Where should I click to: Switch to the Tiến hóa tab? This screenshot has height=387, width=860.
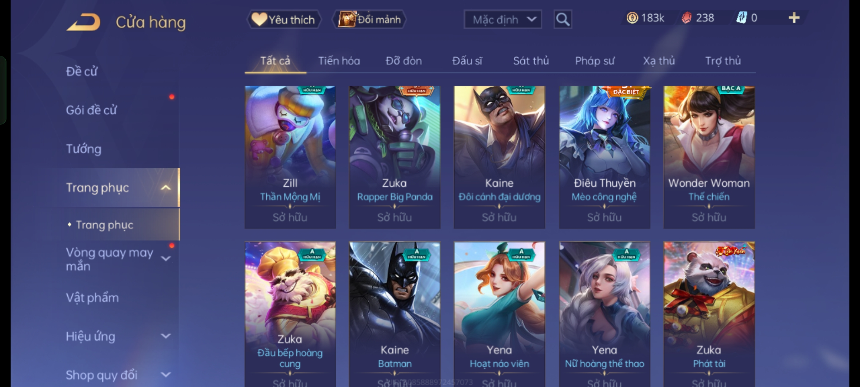click(339, 61)
